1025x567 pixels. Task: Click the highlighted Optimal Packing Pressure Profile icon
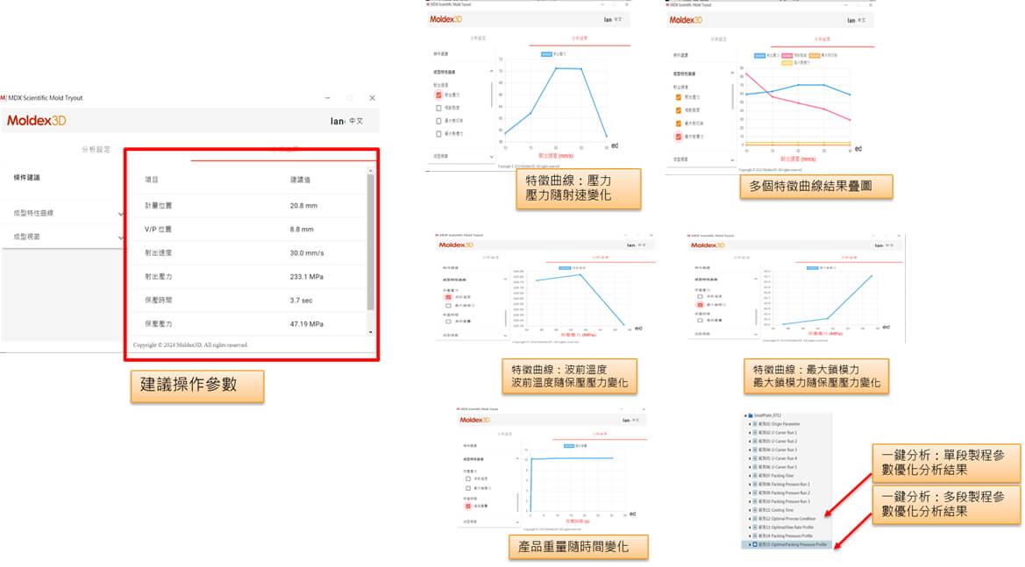(755, 544)
